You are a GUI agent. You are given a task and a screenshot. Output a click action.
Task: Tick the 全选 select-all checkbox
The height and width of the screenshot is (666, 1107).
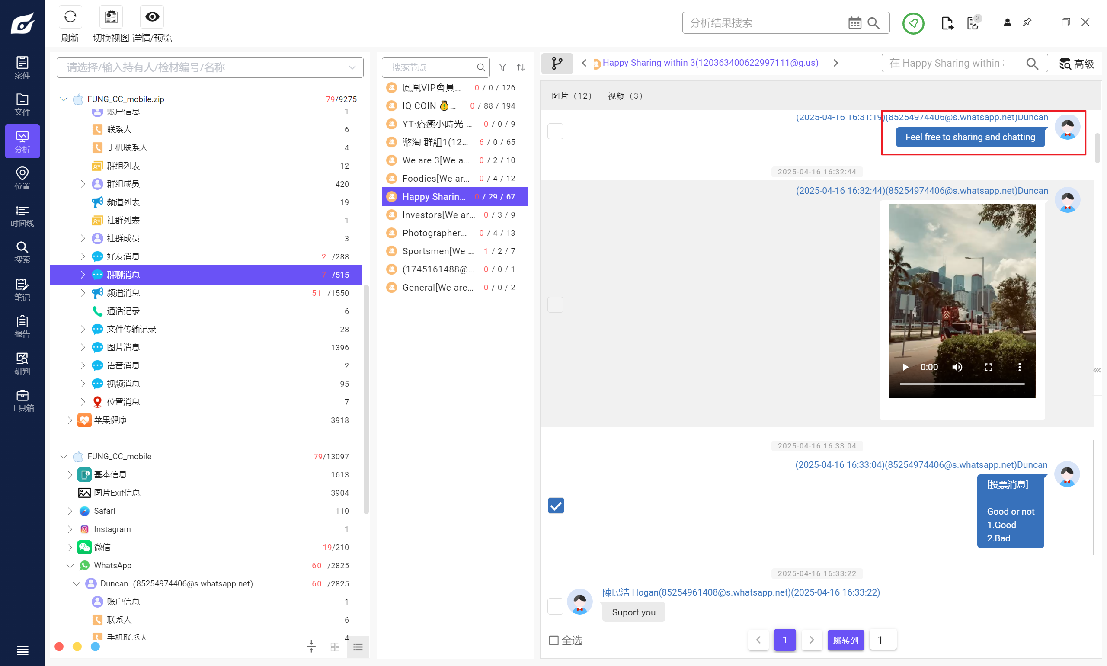(554, 640)
